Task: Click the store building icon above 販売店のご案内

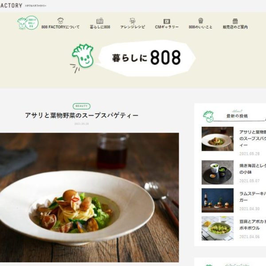Action: tap(235, 21)
